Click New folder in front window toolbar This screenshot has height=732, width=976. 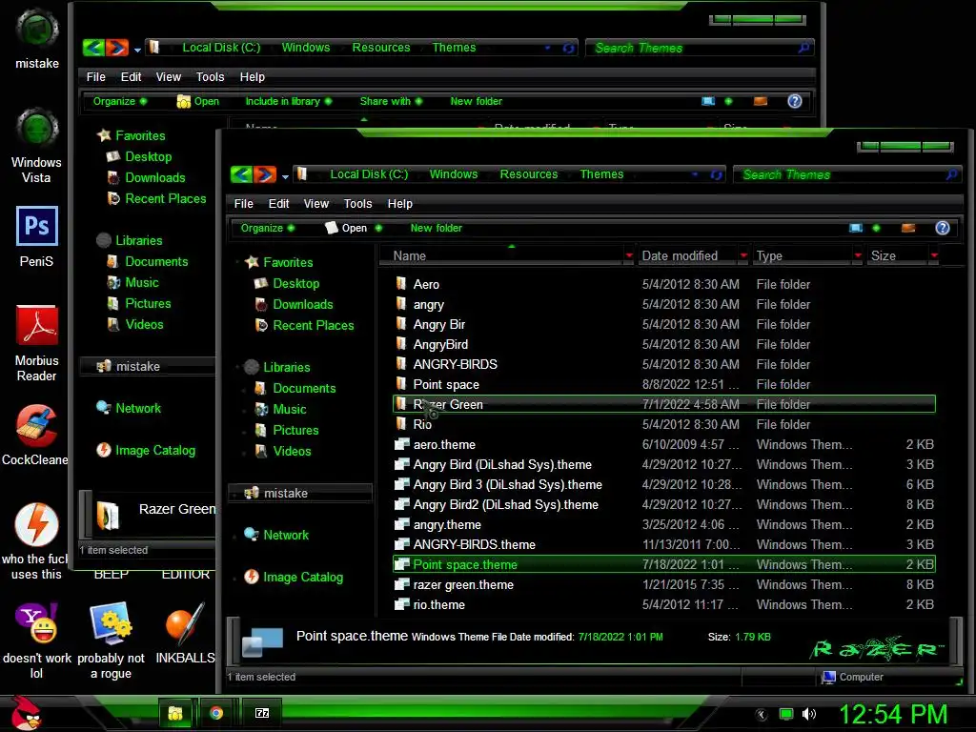pyautogui.click(x=437, y=228)
